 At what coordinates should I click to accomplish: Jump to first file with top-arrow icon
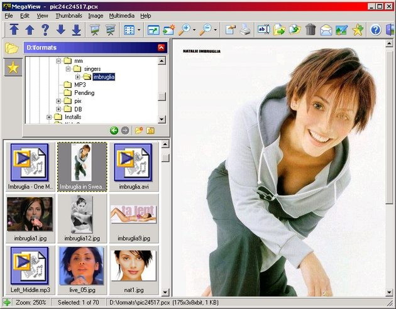pos(14,30)
